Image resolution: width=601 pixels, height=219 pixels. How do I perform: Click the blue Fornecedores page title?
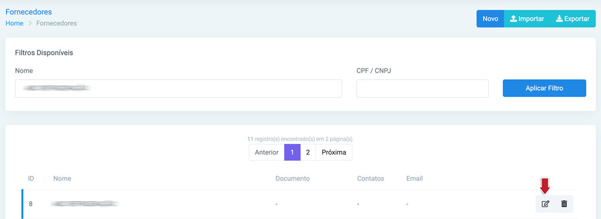(28, 12)
